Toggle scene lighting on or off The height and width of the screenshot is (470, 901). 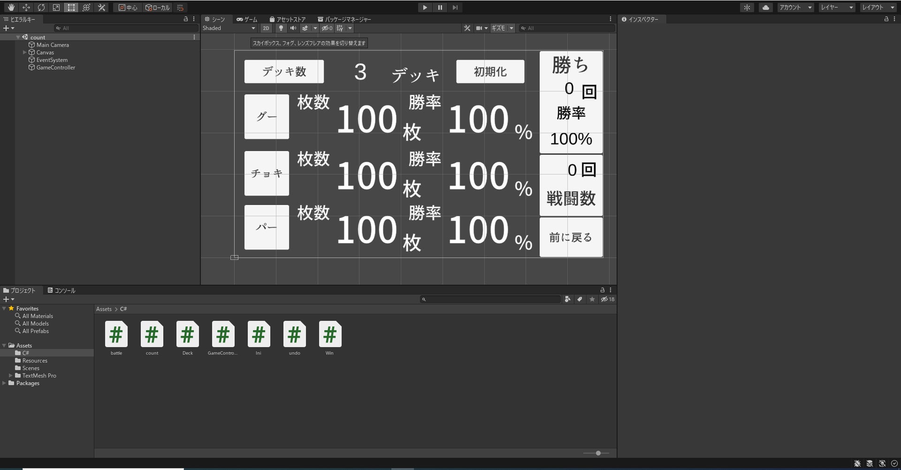pyautogui.click(x=281, y=28)
